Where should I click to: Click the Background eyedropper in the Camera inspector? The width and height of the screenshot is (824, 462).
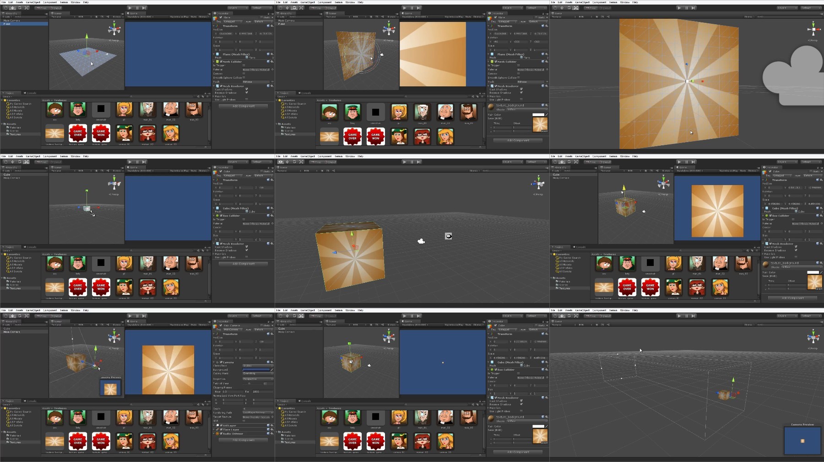coord(272,369)
